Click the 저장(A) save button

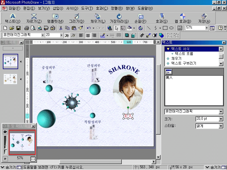click(x=204, y=18)
